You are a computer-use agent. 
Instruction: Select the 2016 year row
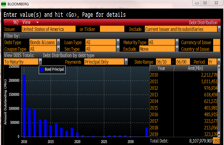(x=183, y=114)
